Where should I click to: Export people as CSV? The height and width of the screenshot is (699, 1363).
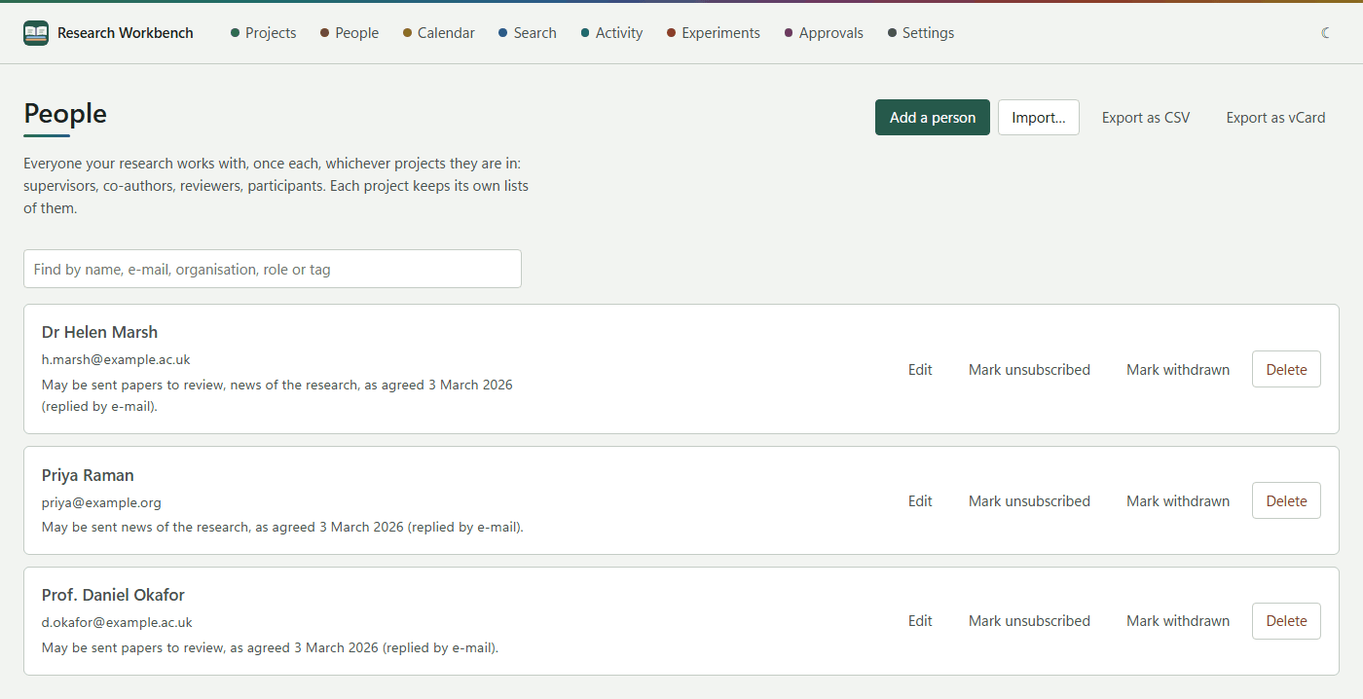(x=1146, y=118)
